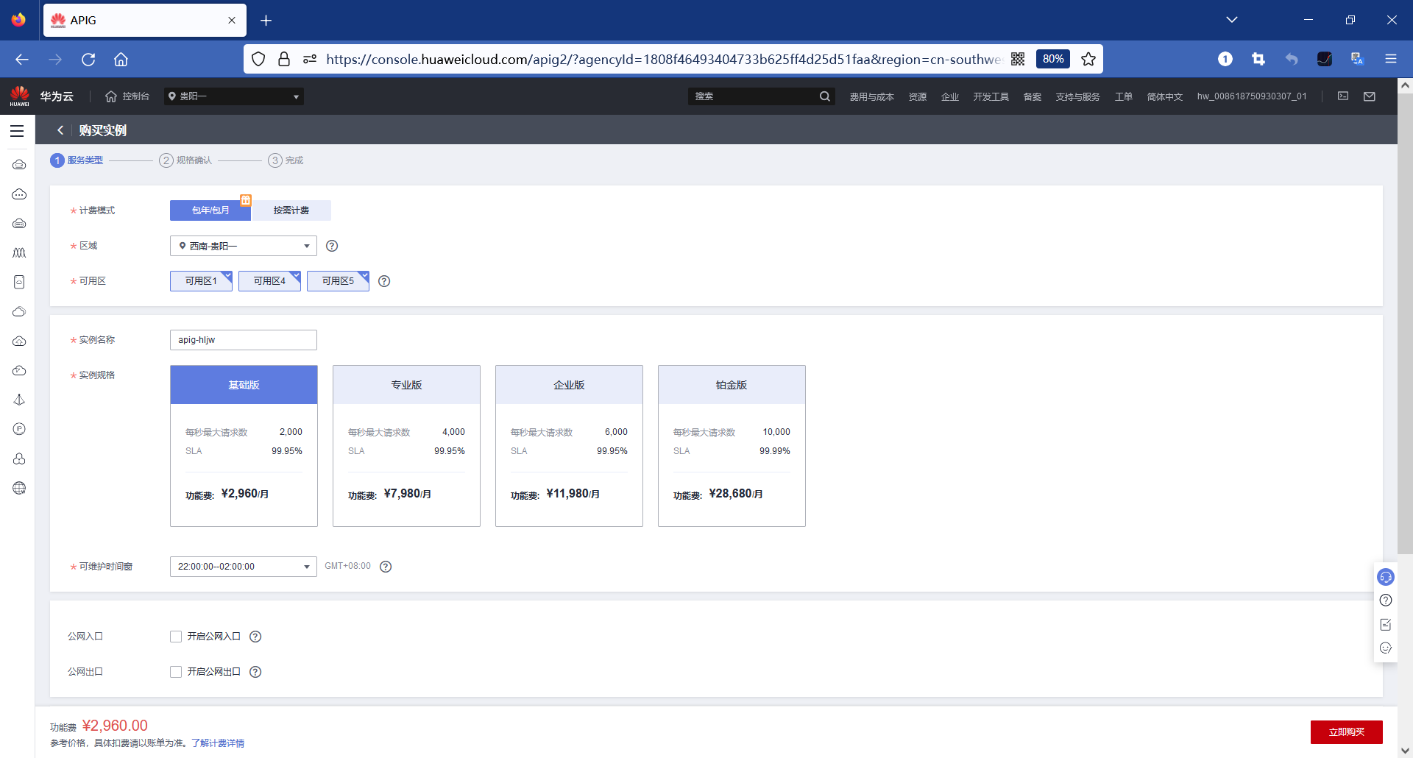Open the CloudShell terminal icon
The image size is (1413, 758).
click(x=1343, y=96)
